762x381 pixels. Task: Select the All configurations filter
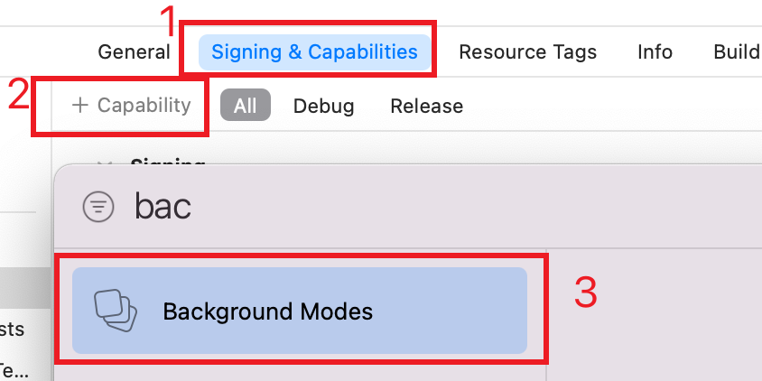(x=246, y=105)
